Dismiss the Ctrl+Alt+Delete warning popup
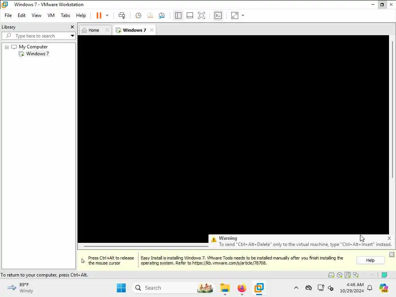 click(389, 238)
